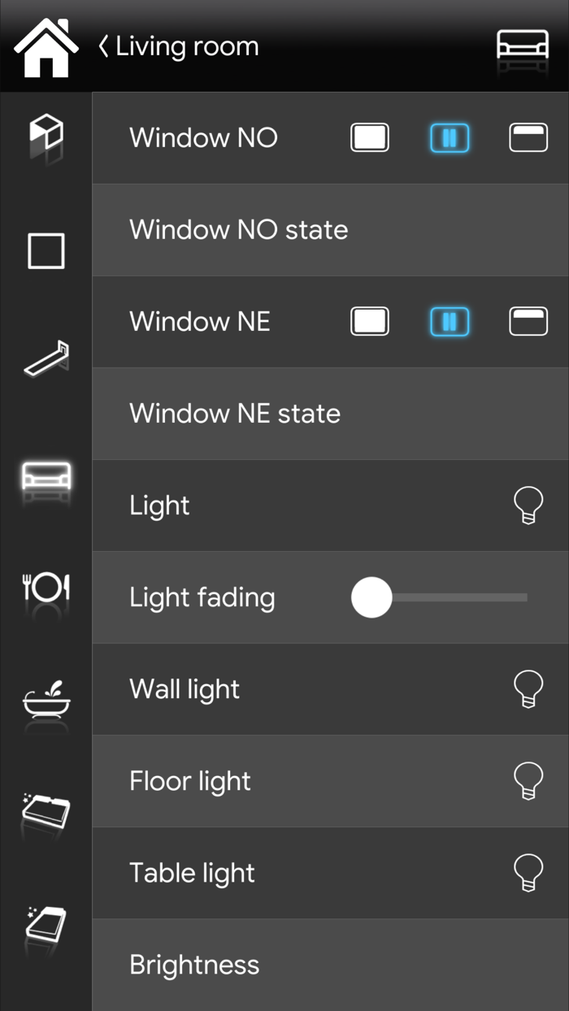Image resolution: width=569 pixels, height=1011 pixels.
Task: Go back using the Living room chevron
Action: [x=103, y=46]
